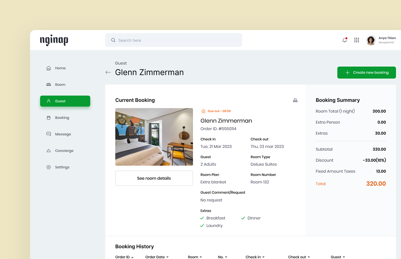The image size is (401, 259).
Task: Toggle the Laundry extra checkbox
Action: (x=202, y=225)
